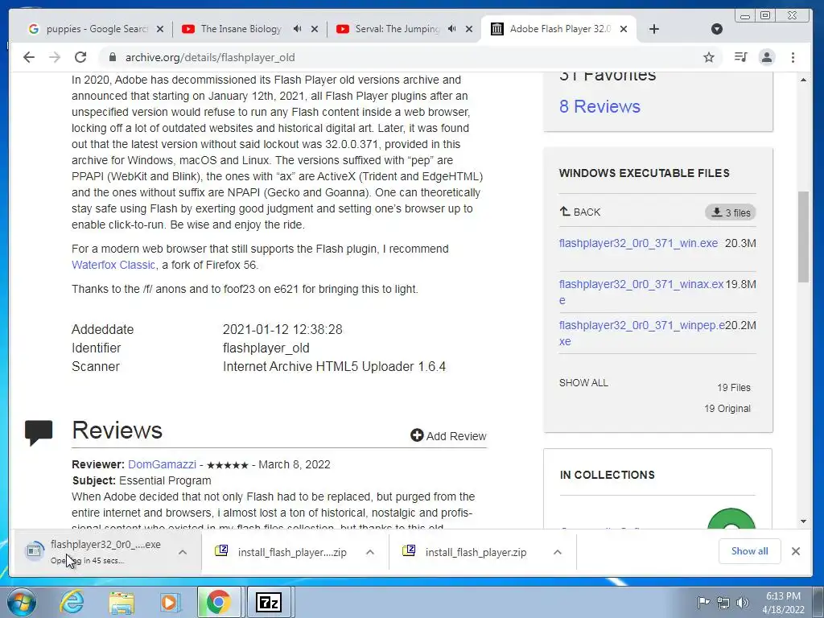Click the green collection thumbnail
Image resolution: width=824 pixels, height=618 pixels.
point(731,519)
